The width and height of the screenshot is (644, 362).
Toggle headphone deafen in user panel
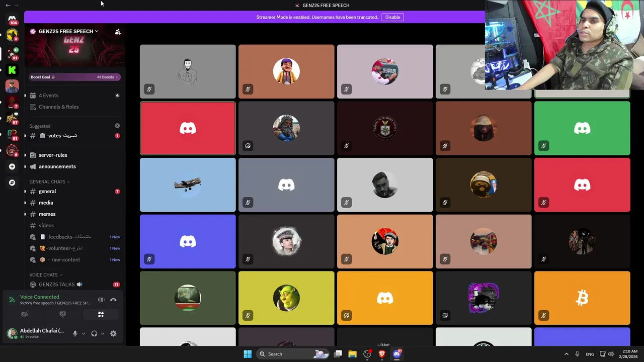pyautogui.click(x=94, y=333)
